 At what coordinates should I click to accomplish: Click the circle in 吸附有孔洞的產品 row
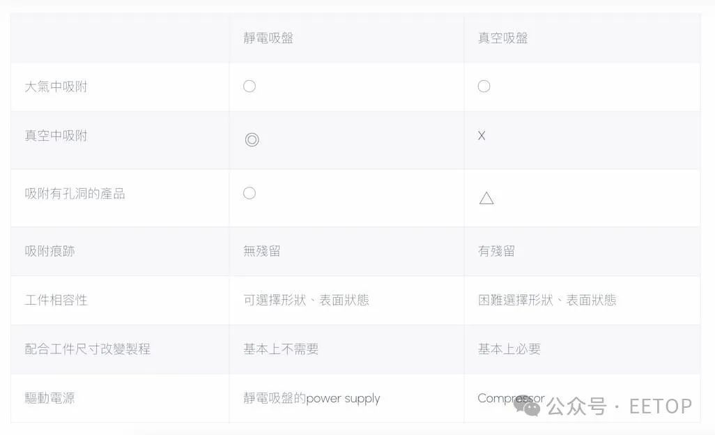[x=249, y=193]
